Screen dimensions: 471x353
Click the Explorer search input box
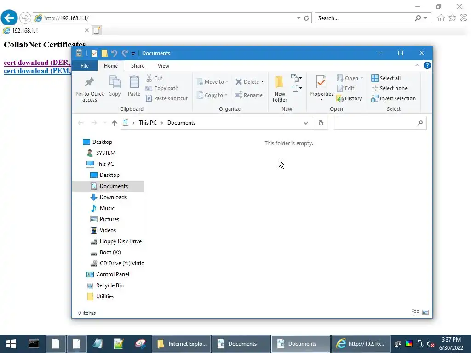pos(375,123)
